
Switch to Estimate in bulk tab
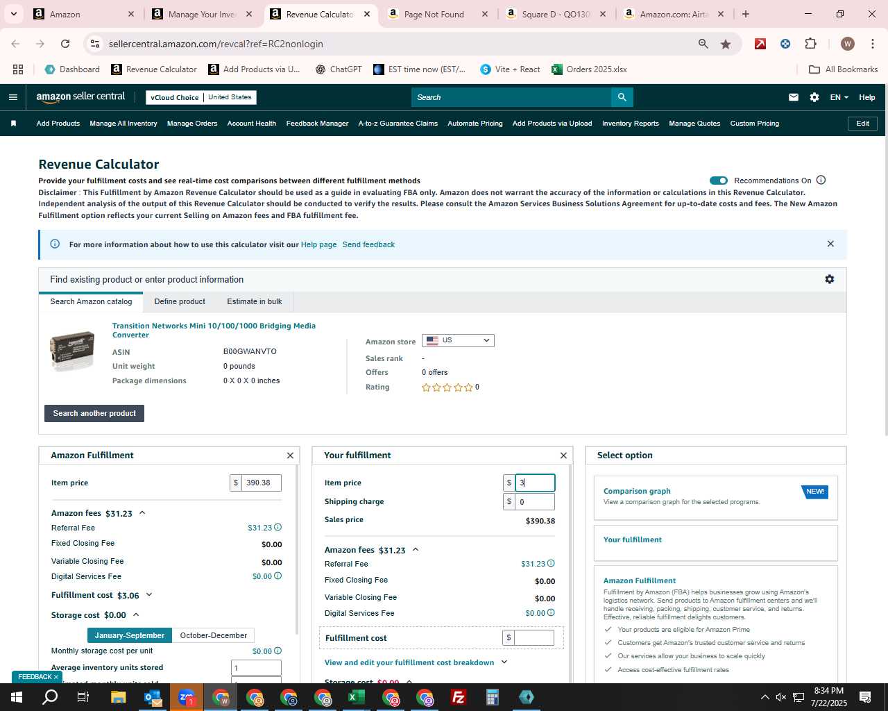[255, 301]
